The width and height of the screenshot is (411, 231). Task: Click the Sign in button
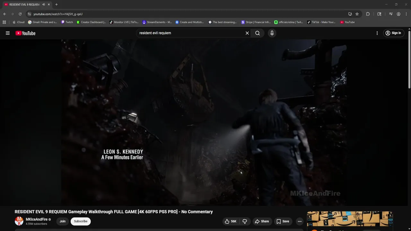(x=393, y=33)
